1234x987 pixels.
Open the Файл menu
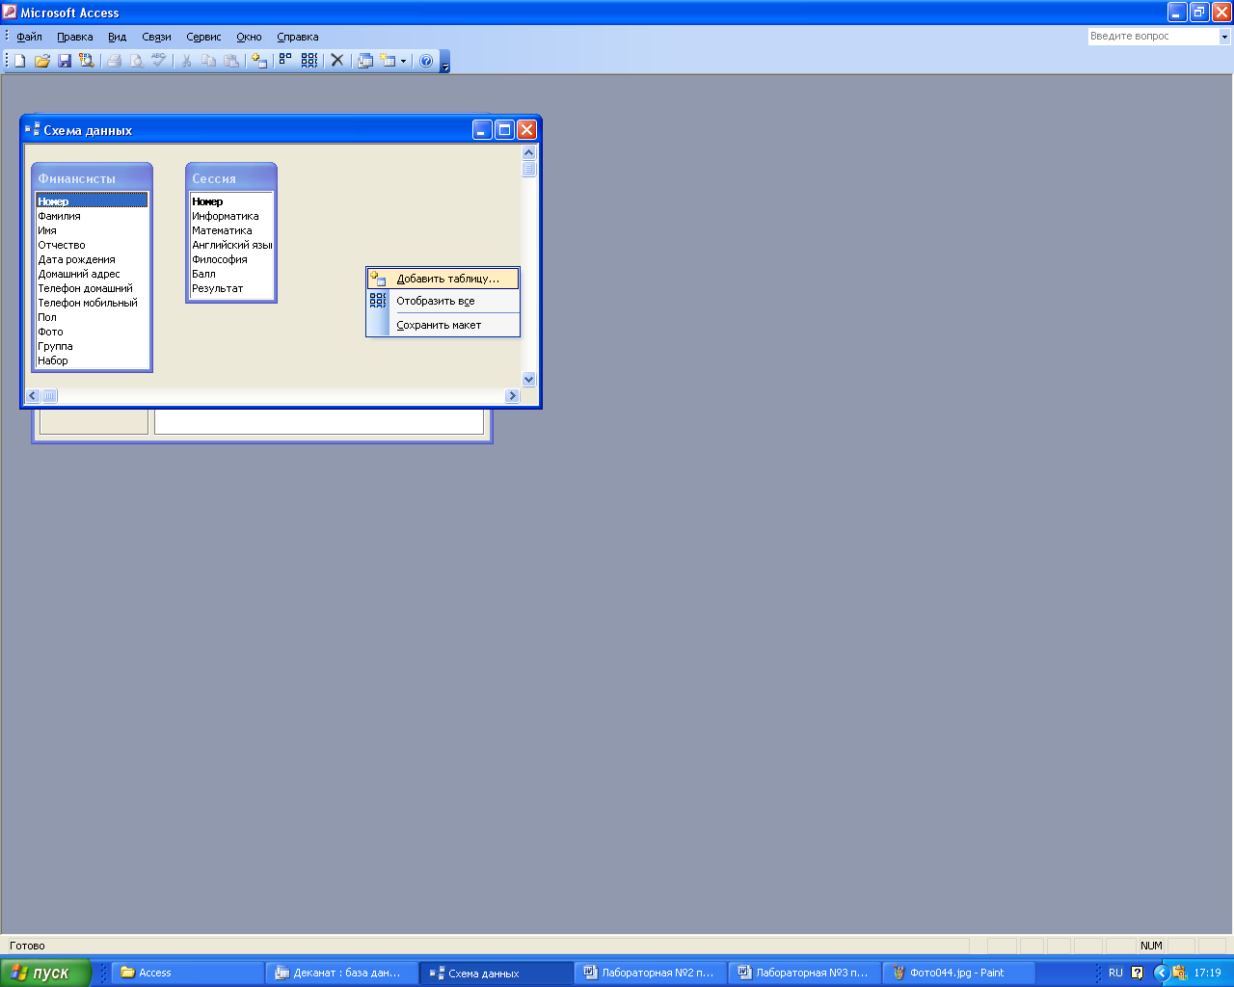pos(29,37)
